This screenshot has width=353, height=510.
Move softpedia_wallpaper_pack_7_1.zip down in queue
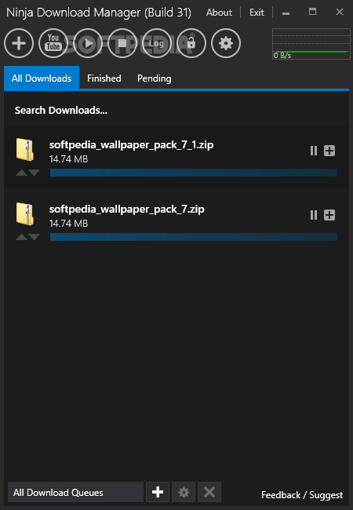click(35, 173)
